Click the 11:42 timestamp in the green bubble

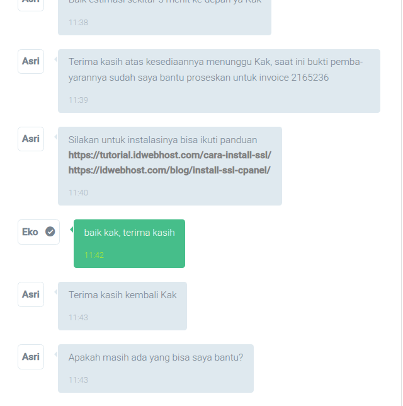click(94, 255)
